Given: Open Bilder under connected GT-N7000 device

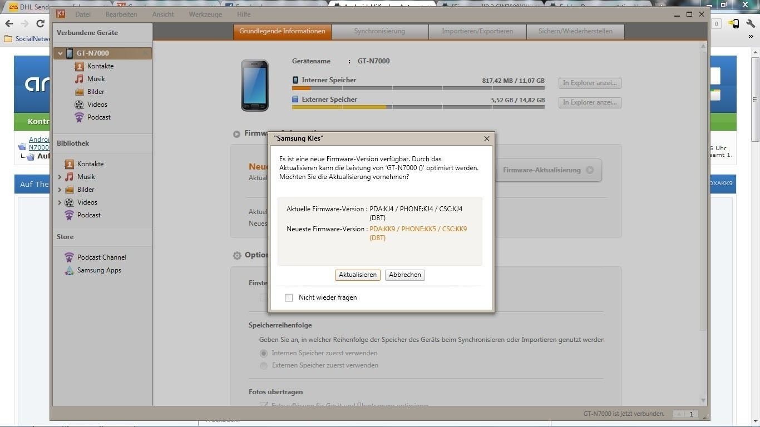Looking at the screenshot, I should (96, 92).
